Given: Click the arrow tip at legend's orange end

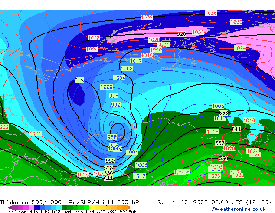Looking at the screenshot, I should coord(130,207).
